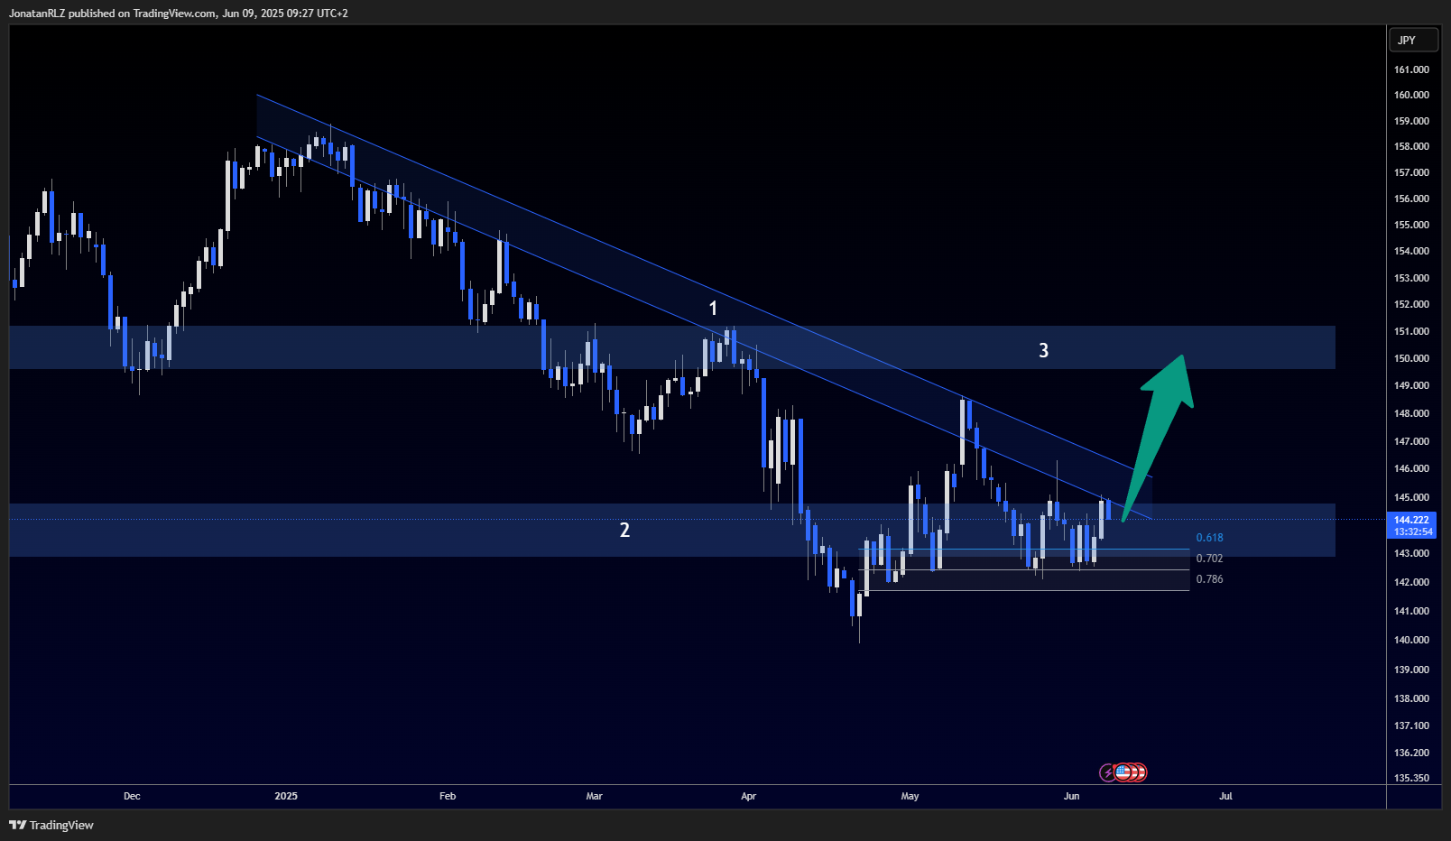The image size is (1451, 841).
Task: Open the JPY currency selector
Action: (x=1413, y=40)
